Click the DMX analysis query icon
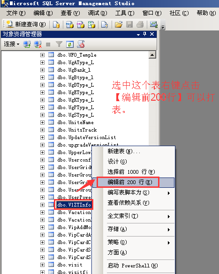This screenshot has height=274, width=219. coord(81,24)
